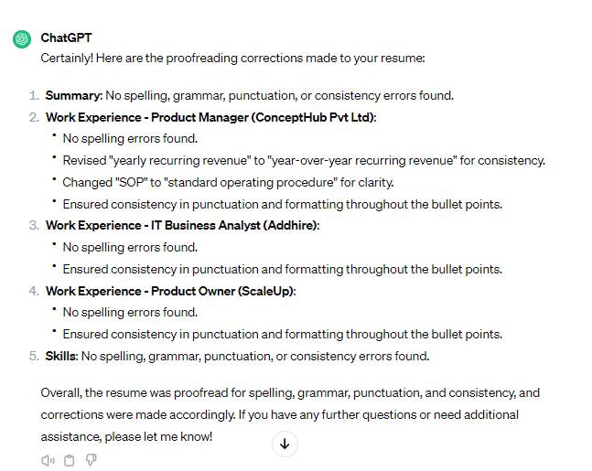Click the bold Skills heading

tap(61, 356)
